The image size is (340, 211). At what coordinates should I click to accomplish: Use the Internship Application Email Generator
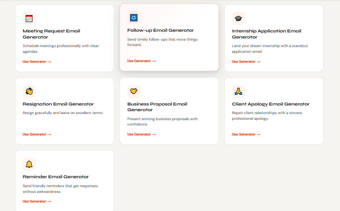tap(243, 61)
